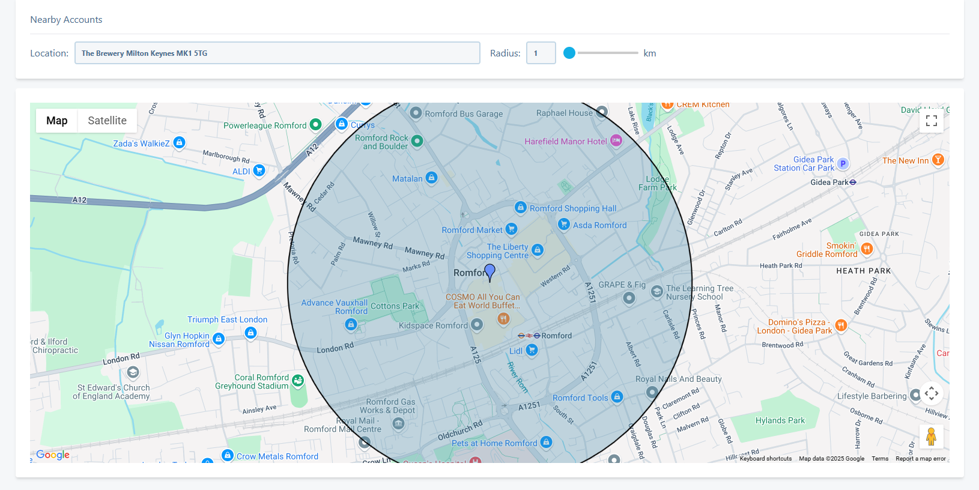Click the Lidl store pin icon
The image size is (979, 490).
coord(532,349)
